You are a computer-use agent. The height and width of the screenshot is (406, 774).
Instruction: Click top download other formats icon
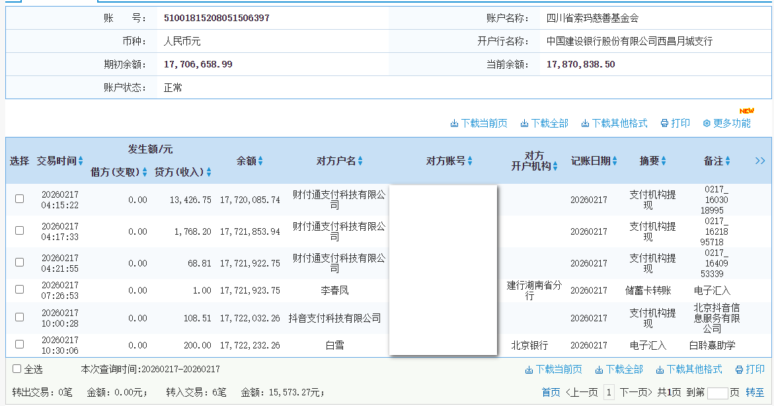[585, 124]
